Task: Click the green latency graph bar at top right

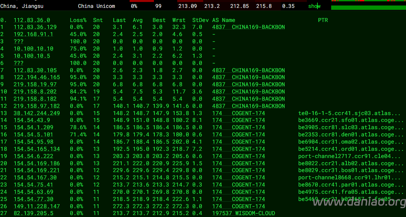Action: (x=368, y=7)
